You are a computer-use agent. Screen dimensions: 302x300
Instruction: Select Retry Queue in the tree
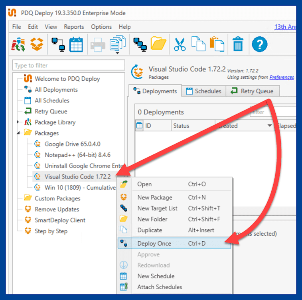(x=51, y=111)
